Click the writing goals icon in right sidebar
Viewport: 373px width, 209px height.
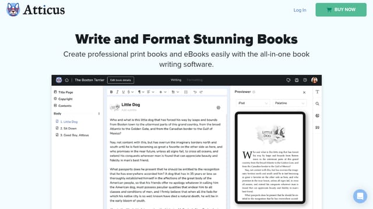pos(317,116)
